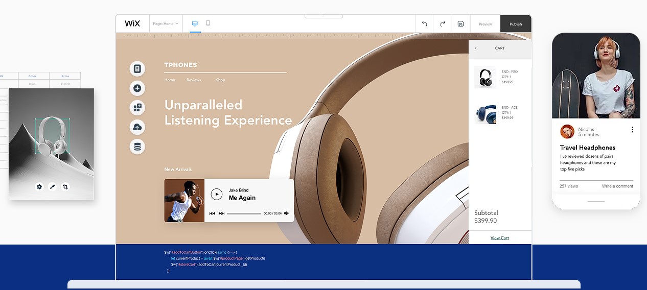Click Nicolas profile avatar
Viewport: 647px width, 290px height.
point(567,132)
